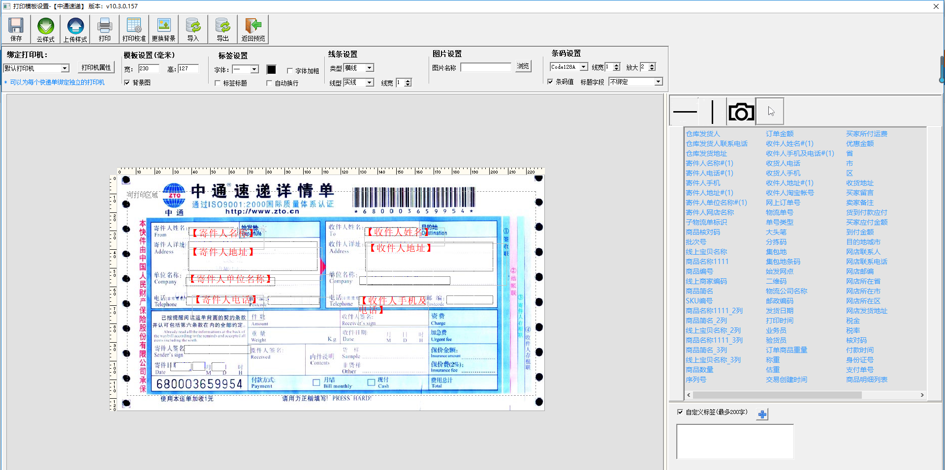Select the pointer cursor tool
Viewport: 945px width, 470px height.
click(x=770, y=112)
